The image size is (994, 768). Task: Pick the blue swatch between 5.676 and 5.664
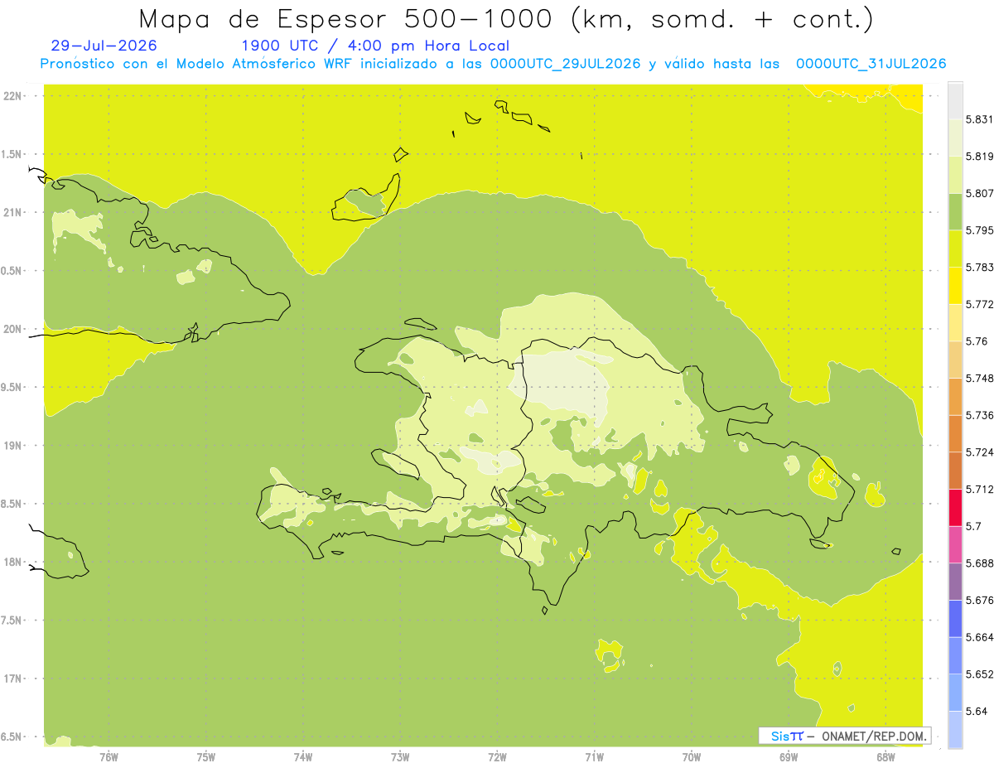[955, 618]
